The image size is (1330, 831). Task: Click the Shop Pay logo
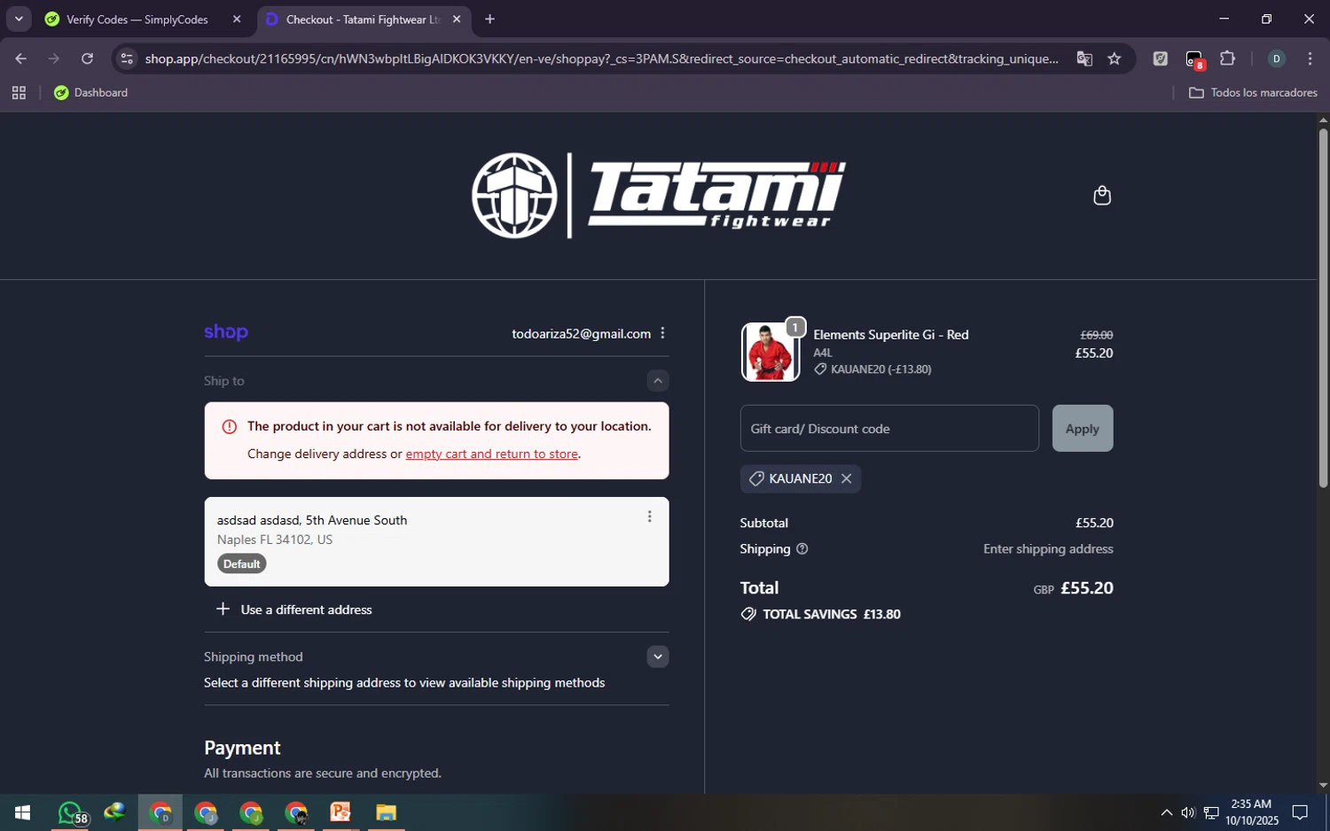[x=226, y=332]
